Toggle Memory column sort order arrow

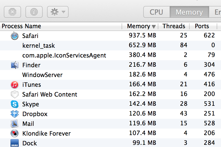point(154,27)
